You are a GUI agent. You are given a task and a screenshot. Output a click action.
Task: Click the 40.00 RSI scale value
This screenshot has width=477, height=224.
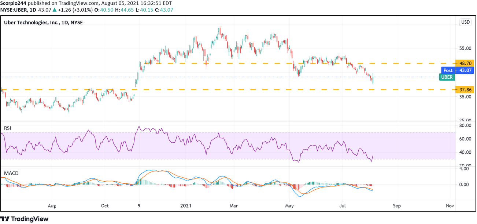466,152
